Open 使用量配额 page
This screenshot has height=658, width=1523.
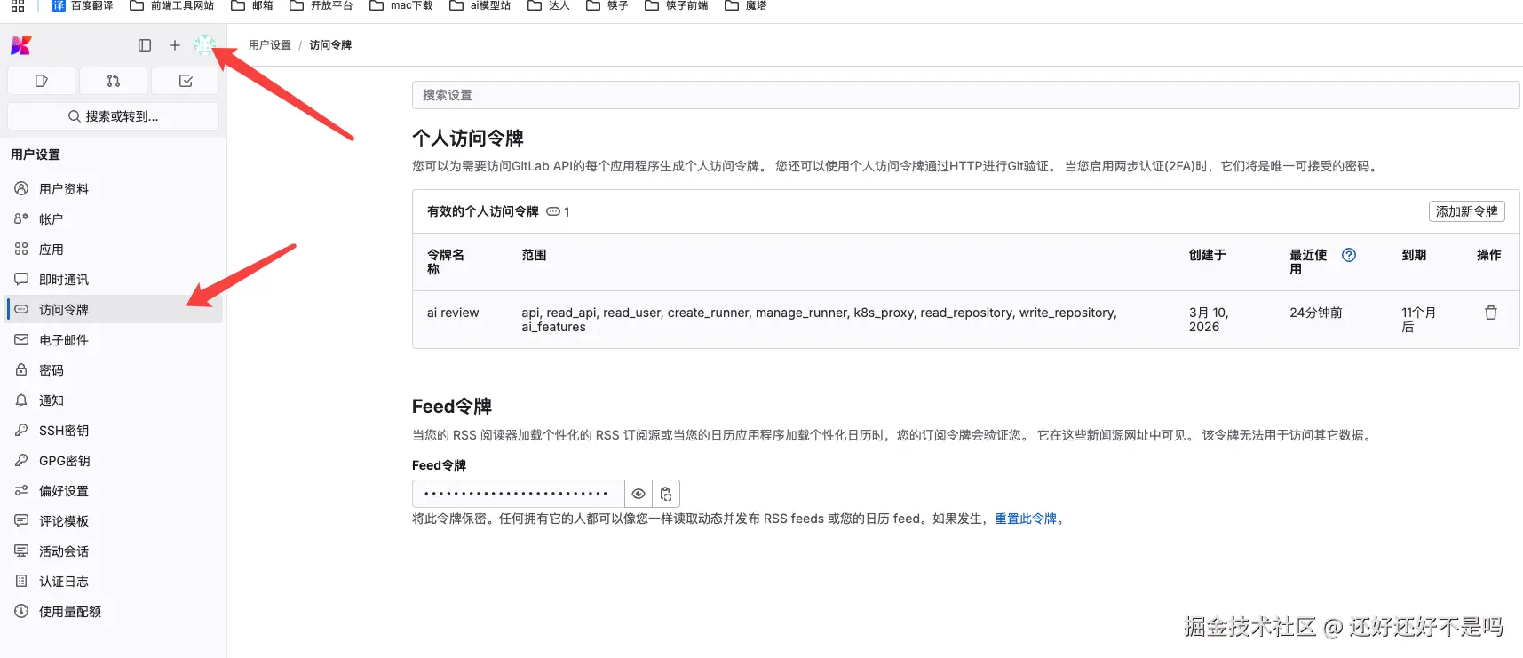(114, 612)
